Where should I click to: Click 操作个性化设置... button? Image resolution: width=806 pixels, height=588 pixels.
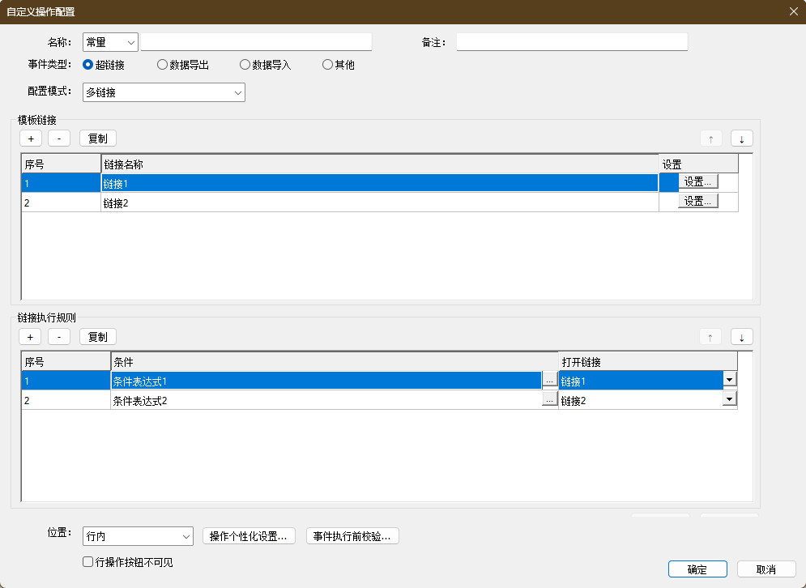(248, 536)
